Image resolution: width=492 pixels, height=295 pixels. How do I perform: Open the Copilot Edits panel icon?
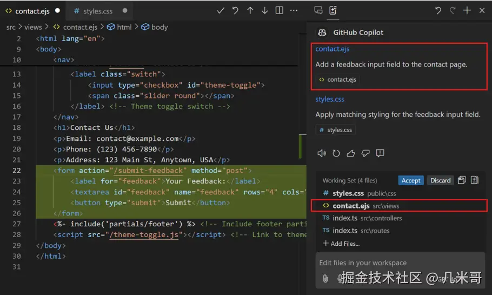(333, 10)
